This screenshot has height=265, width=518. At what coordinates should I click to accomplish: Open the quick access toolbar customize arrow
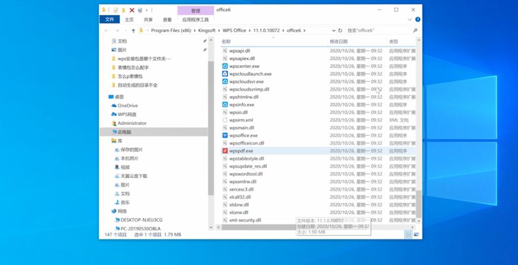[147, 10]
